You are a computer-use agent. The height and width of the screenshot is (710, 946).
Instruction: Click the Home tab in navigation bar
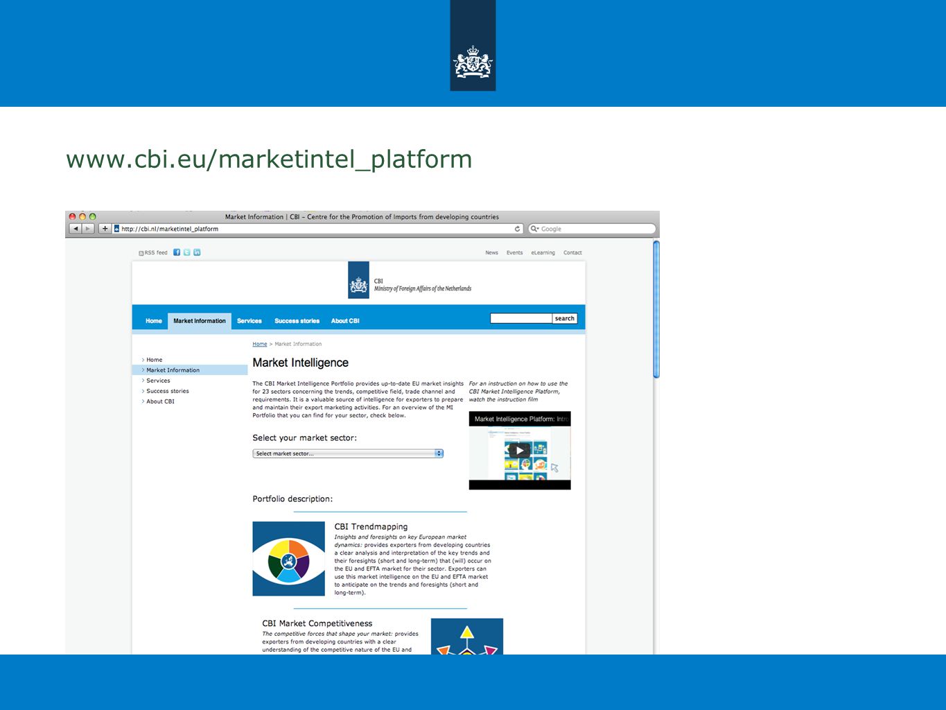click(x=154, y=321)
